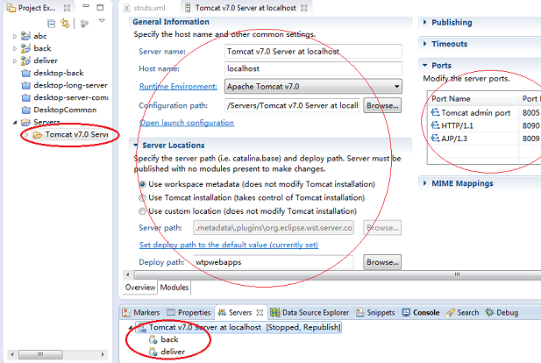This screenshot has height=363, width=541.
Task: Browse for the Configuration path
Action: (x=382, y=105)
